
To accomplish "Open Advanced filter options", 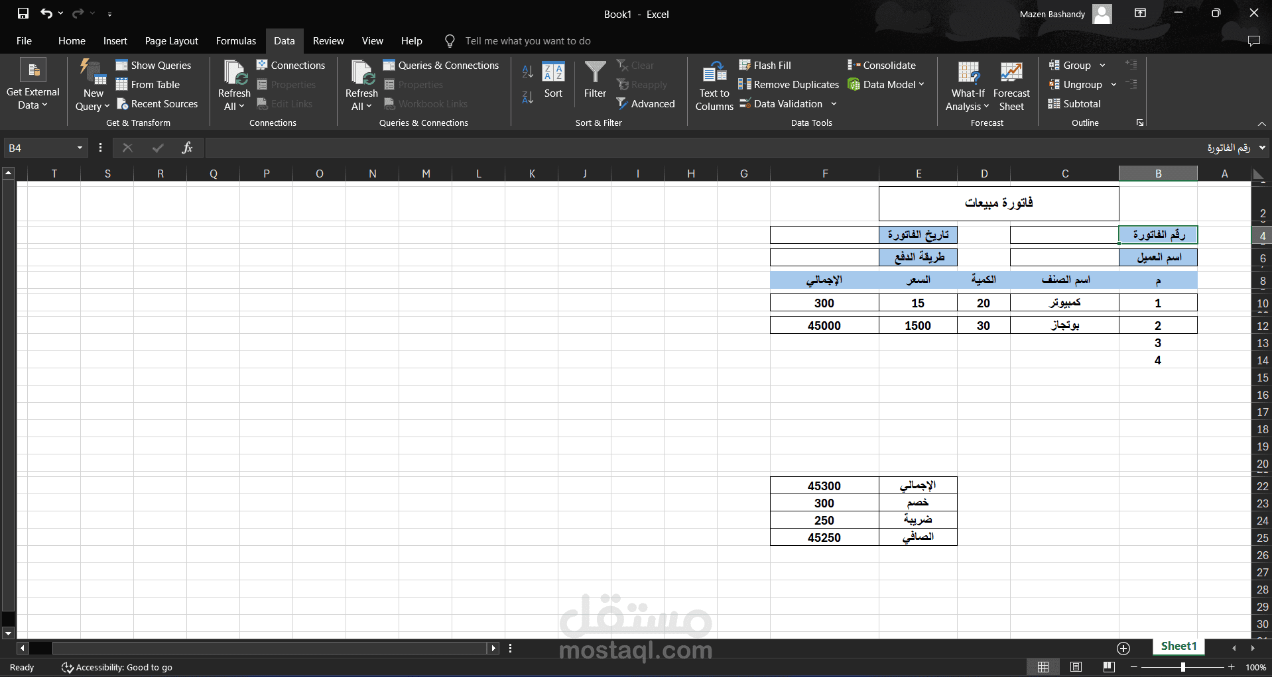I will coord(645,104).
